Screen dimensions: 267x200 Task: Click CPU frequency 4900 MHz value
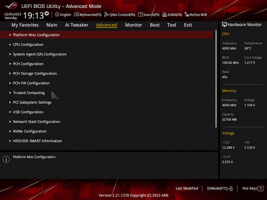[229, 49]
